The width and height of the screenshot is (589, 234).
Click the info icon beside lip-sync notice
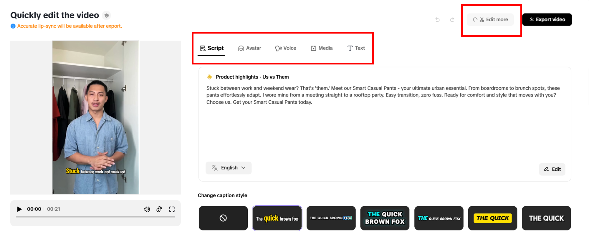(12, 26)
